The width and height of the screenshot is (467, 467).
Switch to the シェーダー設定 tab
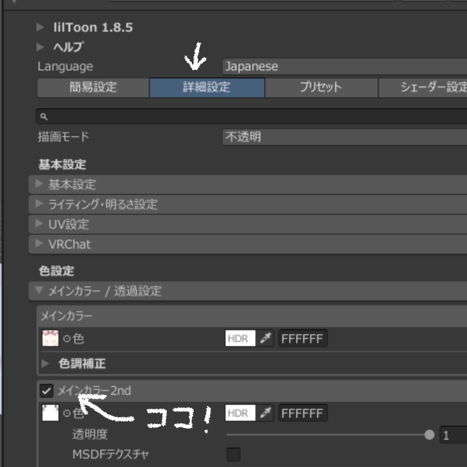click(437, 87)
